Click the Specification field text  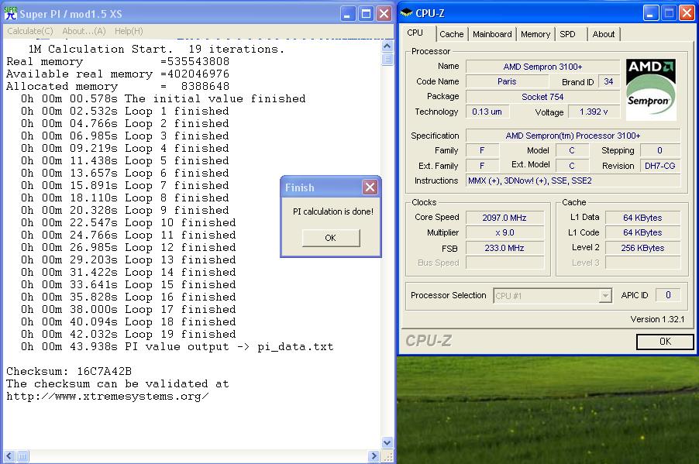tap(573, 136)
